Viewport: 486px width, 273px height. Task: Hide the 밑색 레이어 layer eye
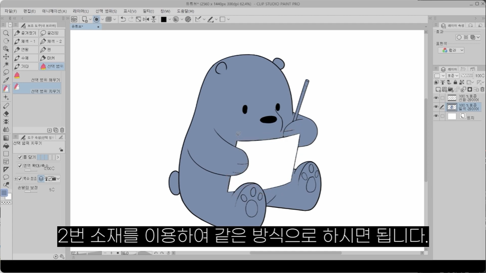coord(436,107)
